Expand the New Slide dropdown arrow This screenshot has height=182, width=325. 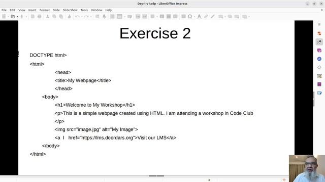[x=225, y=17]
